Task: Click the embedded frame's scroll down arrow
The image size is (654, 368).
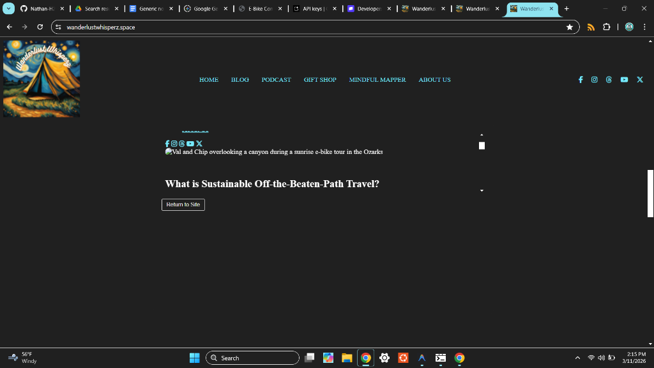Action: point(482,190)
